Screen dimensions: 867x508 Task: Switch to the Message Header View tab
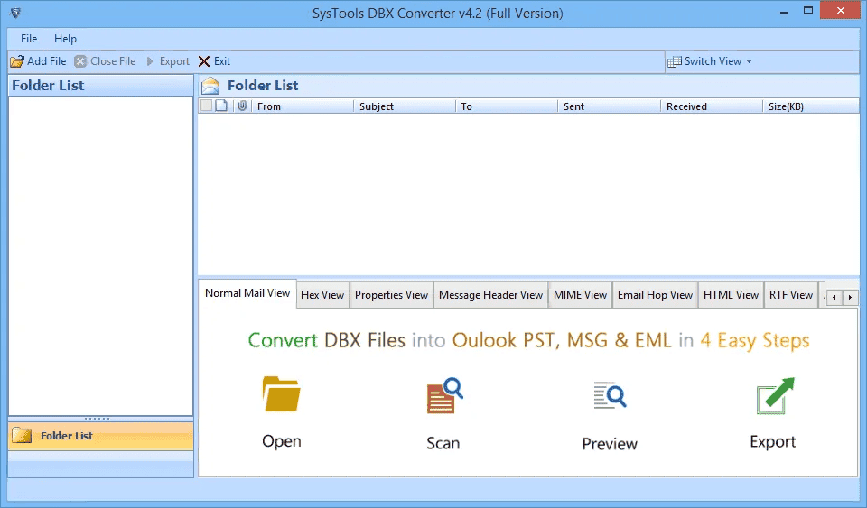point(490,295)
